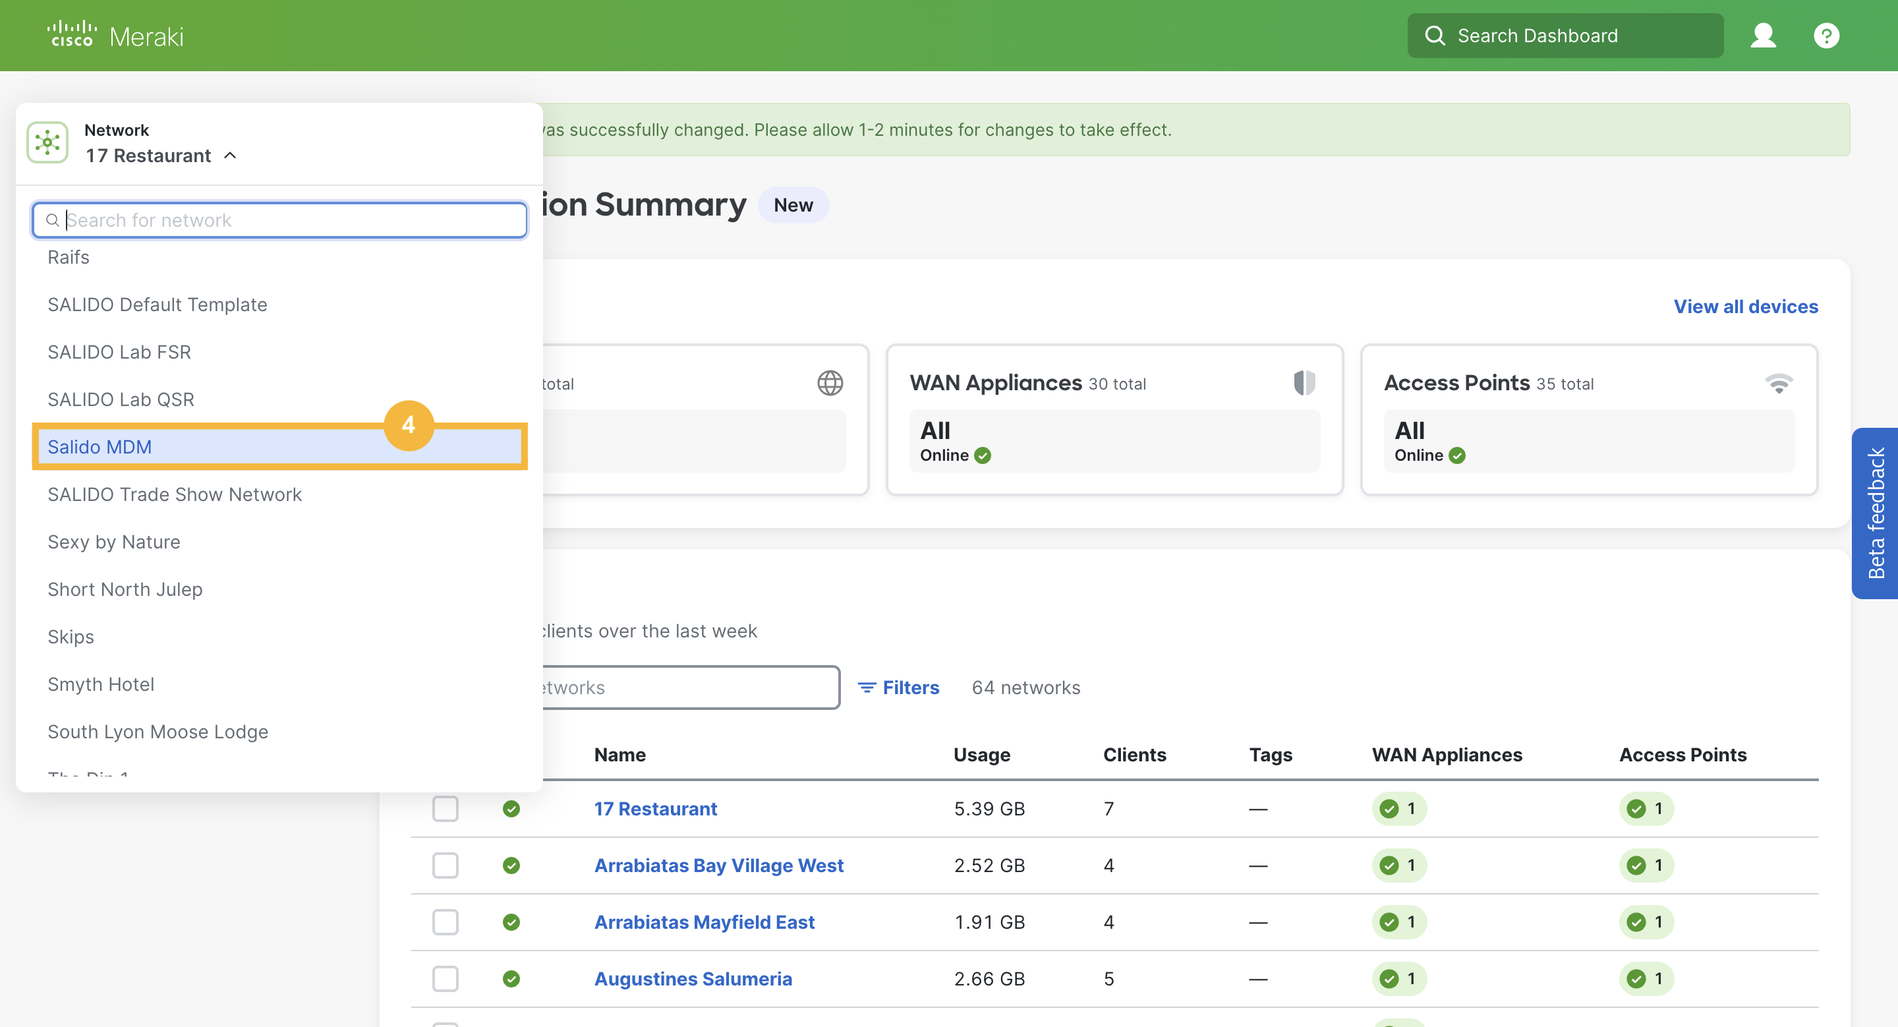1898x1027 pixels.
Task: Click the Wi-Fi icon on Access Points card
Action: [1780, 382]
